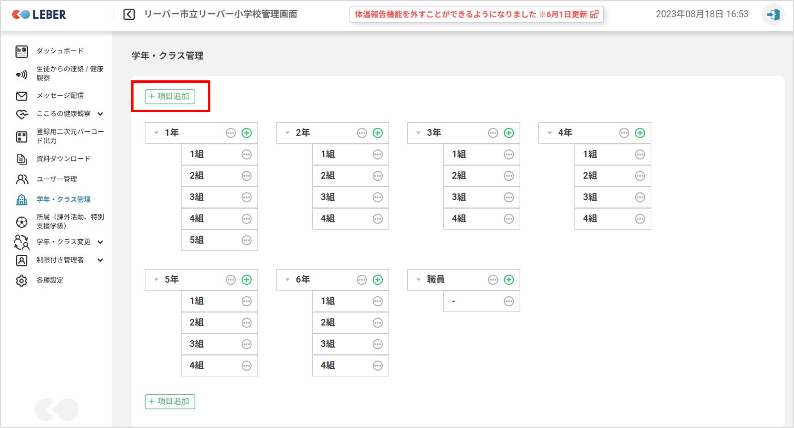The image size is (794, 428).
Task: Click the ellipsis icon beside 1年 5組
Action: click(x=246, y=240)
